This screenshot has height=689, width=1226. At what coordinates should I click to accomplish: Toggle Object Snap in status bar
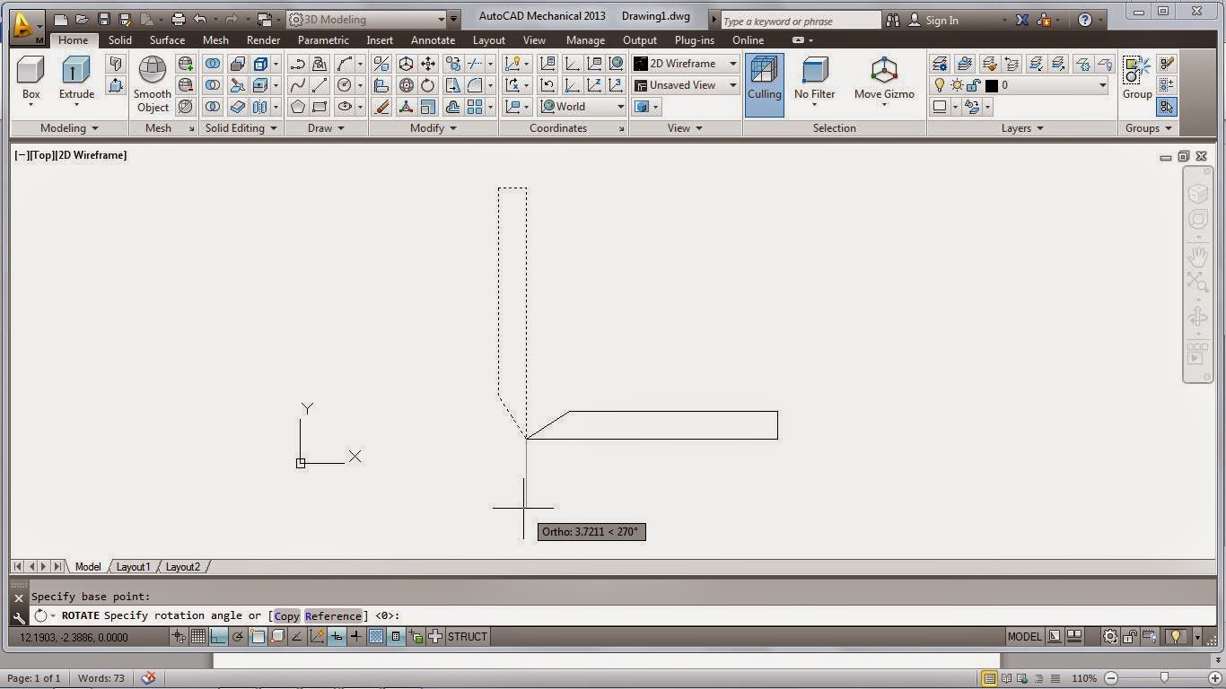coord(258,637)
